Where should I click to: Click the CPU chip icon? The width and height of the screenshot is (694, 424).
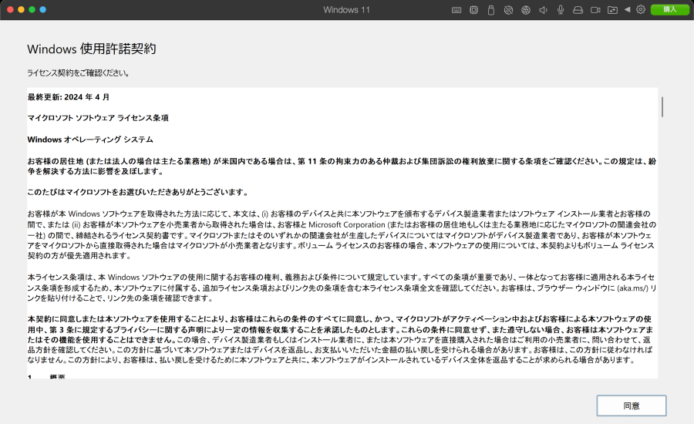[473, 10]
